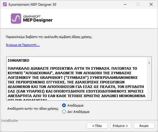Click the license text scrollbar thumb
158x132 pixels.
coord(149,63)
